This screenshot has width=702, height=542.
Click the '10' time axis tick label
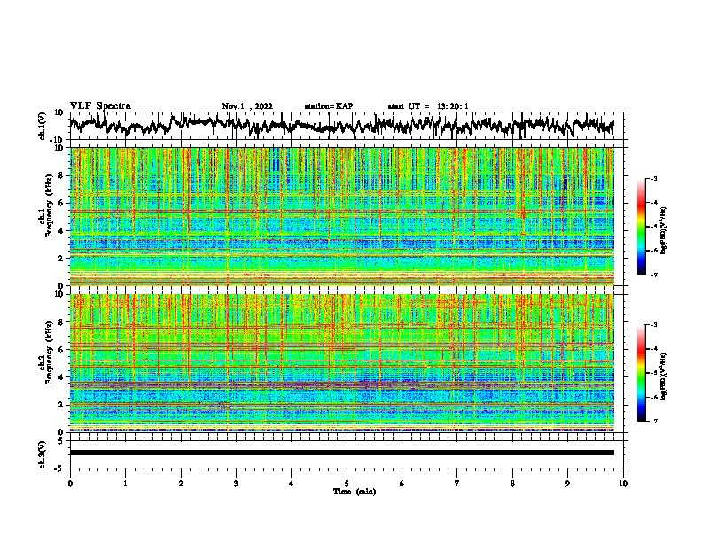click(x=623, y=484)
